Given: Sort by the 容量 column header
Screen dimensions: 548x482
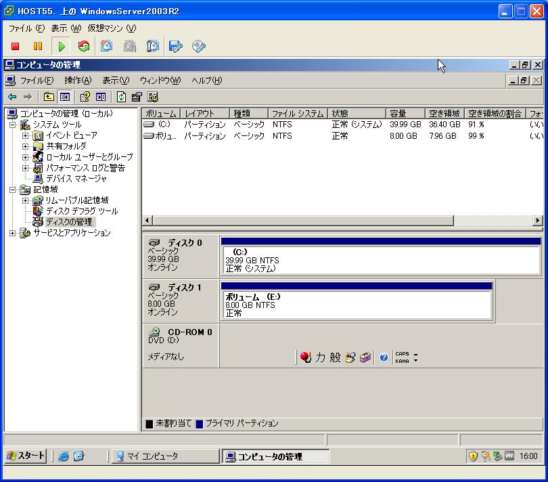Looking at the screenshot, I should pyautogui.click(x=405, y=114).
